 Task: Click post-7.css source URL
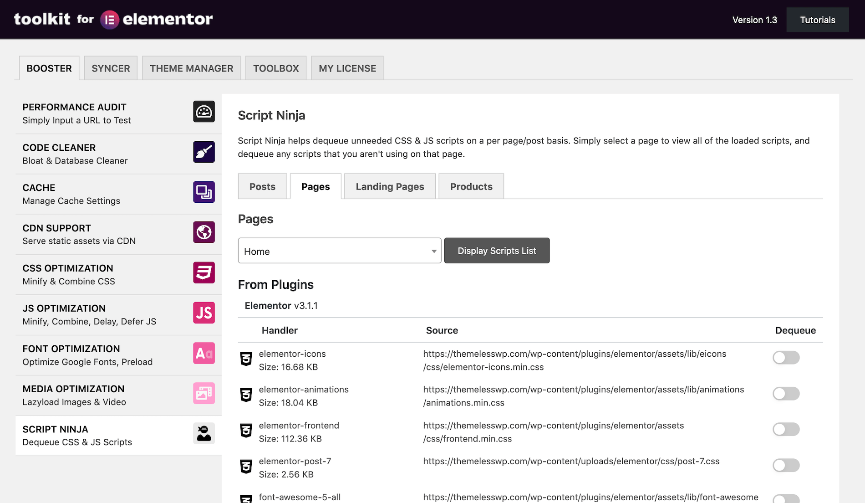[x=571, y=461]
